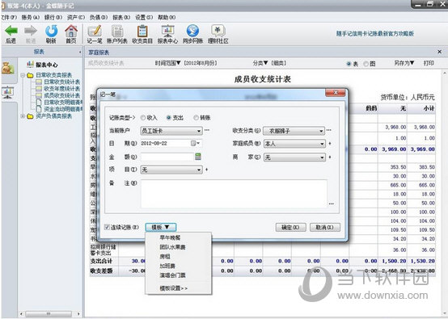The height and width of the screenshot is (319, 448).
Task: Open the 家庭成员 dropdown showing 本人
Action: (294, 144)
